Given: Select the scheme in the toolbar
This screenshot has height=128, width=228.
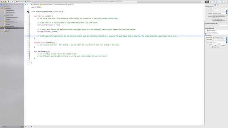Looking at the screenshot, I should 20,2.
